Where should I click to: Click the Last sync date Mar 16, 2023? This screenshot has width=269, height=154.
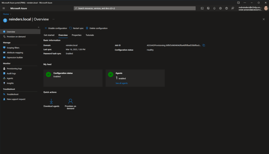tap(75, 50)
